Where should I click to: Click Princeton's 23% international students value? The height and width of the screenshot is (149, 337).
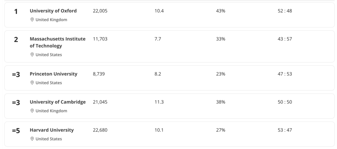coord(220,74)
